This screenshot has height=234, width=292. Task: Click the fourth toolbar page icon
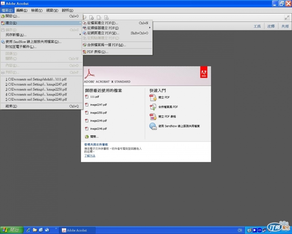pos(106,18)
